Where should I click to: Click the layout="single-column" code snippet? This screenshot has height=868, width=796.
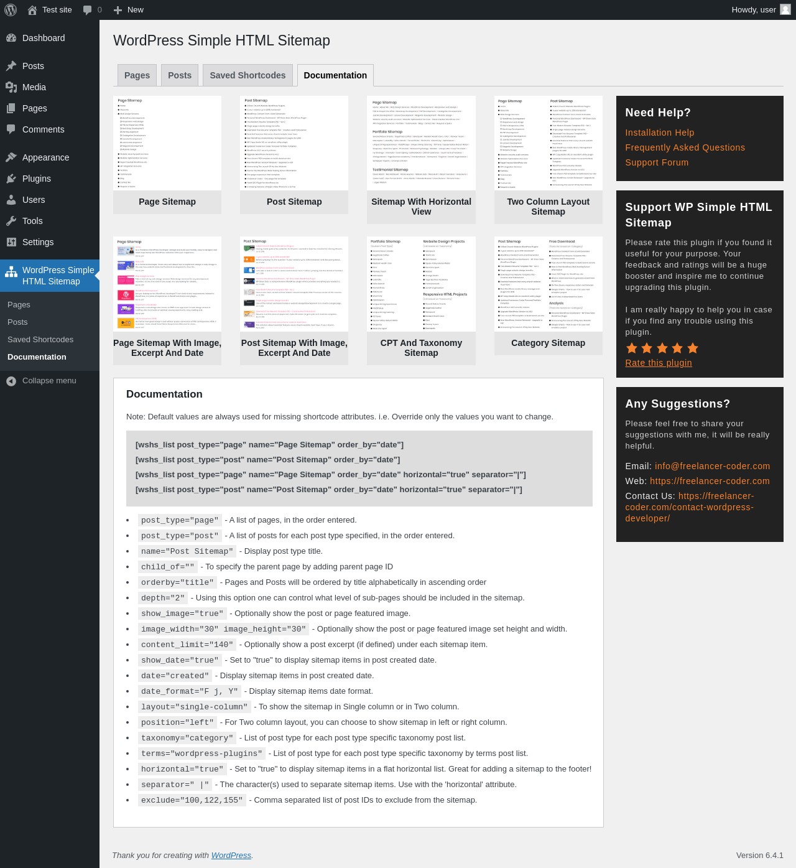(195, 707)
